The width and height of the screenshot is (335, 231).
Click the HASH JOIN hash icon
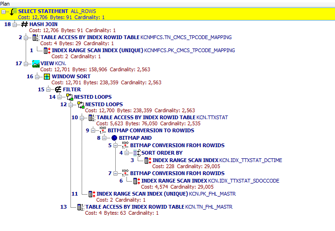click(25, 24)
